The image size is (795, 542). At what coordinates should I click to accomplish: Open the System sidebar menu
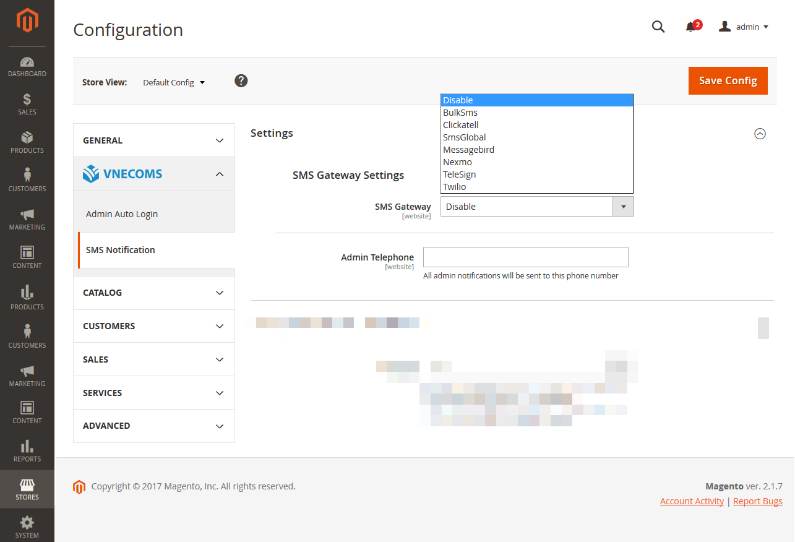point(27,527)
